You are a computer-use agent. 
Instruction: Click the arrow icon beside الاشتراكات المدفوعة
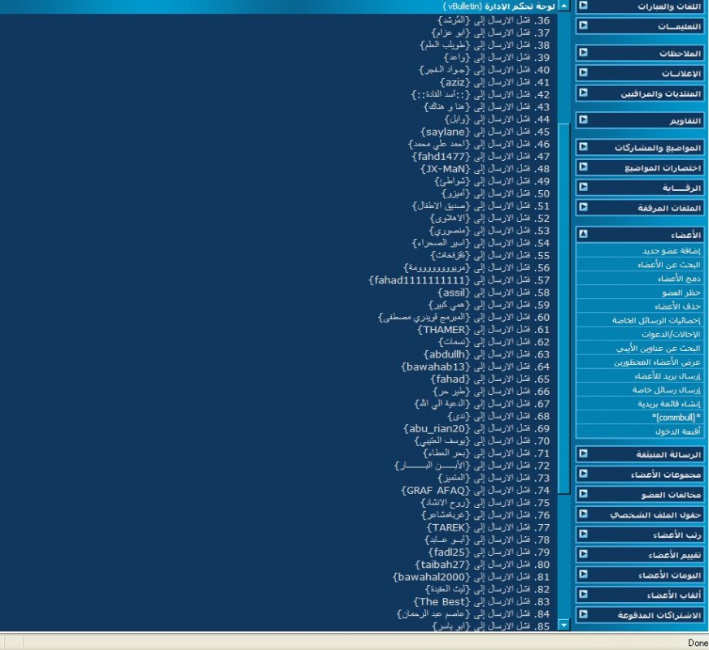pos(583,615)
